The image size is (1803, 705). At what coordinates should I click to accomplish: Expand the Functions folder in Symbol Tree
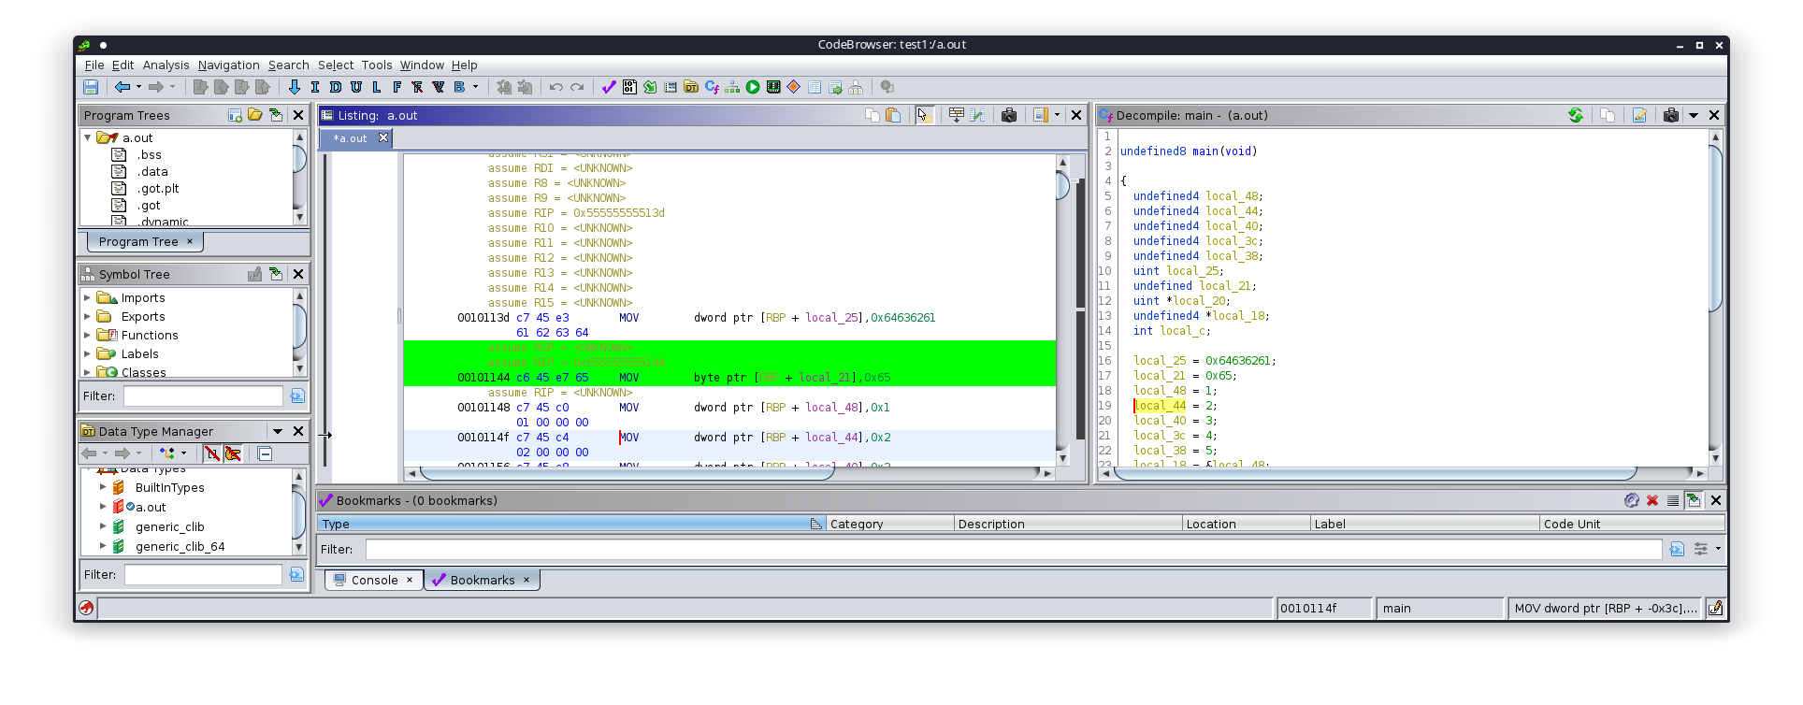[88, 335]
